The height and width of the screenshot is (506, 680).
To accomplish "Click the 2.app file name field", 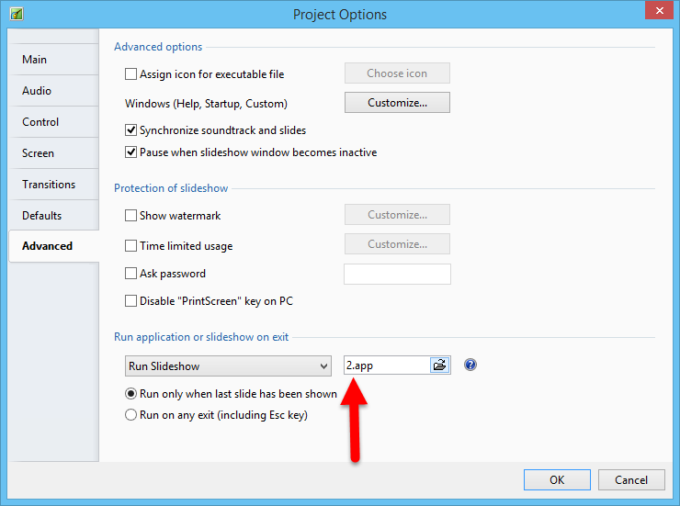I will tap(386, 365).
